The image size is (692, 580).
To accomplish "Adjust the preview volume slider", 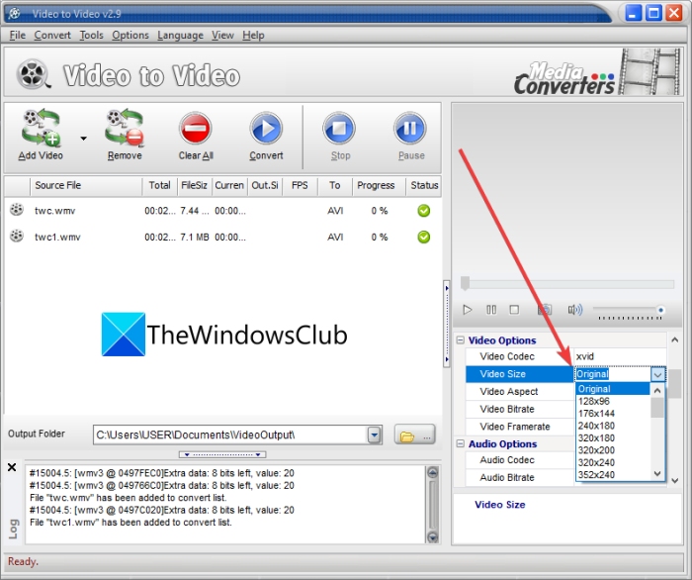I will coord(628,311).
